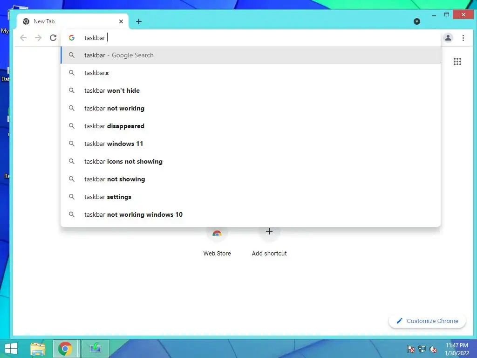477x358 pixels.
Task: Open the Chrome profile avatar
Action: (x=448, y=38)
